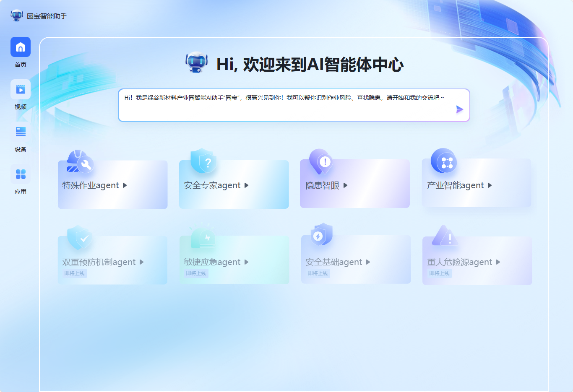Click the 园宝智能助手 title text

[47, 16]
